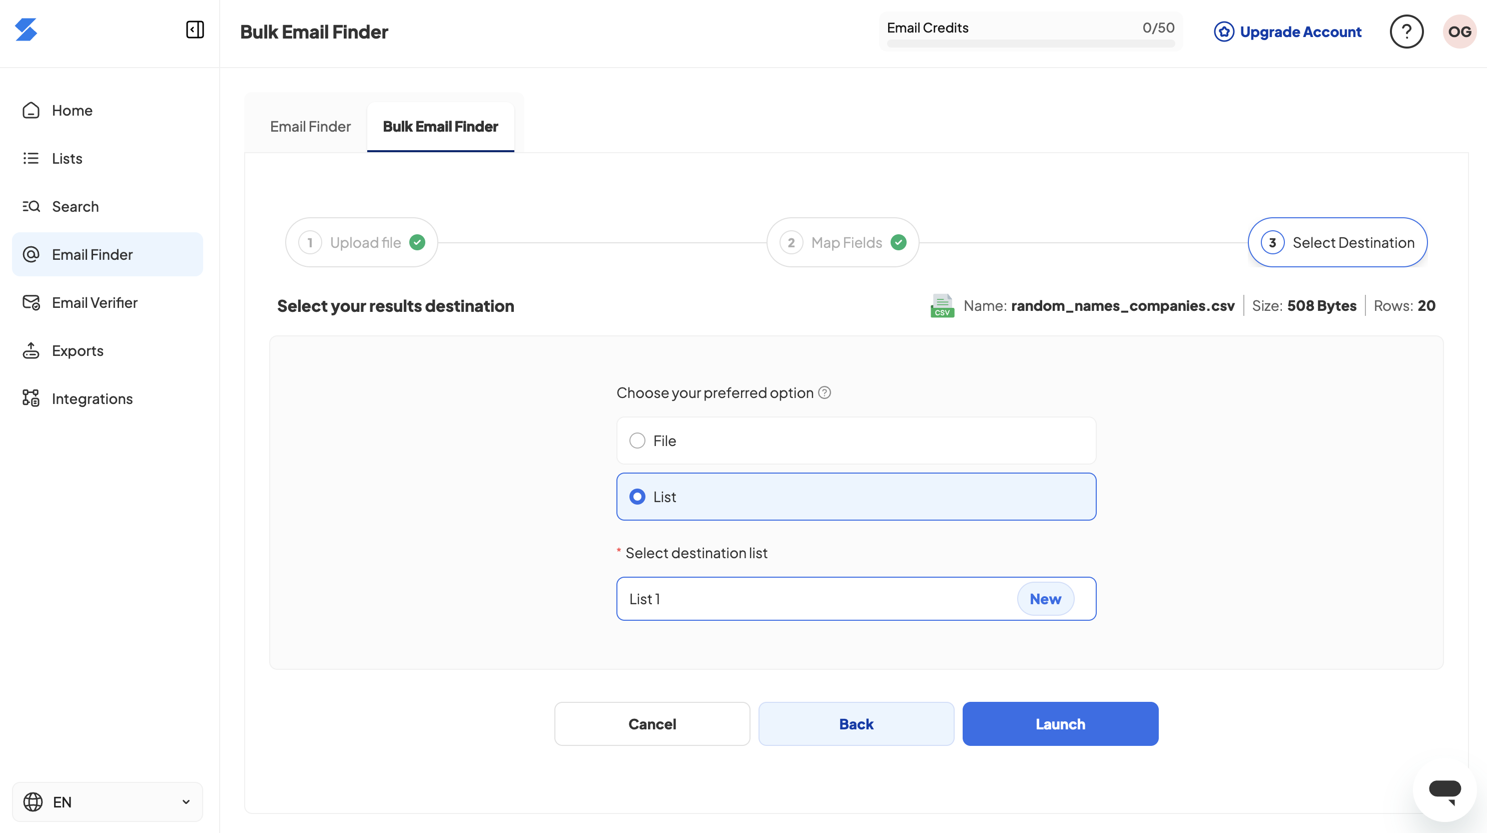Screen dimensions: 1487x833
Task: Click the Launch button
Action: click(1060, 724)
